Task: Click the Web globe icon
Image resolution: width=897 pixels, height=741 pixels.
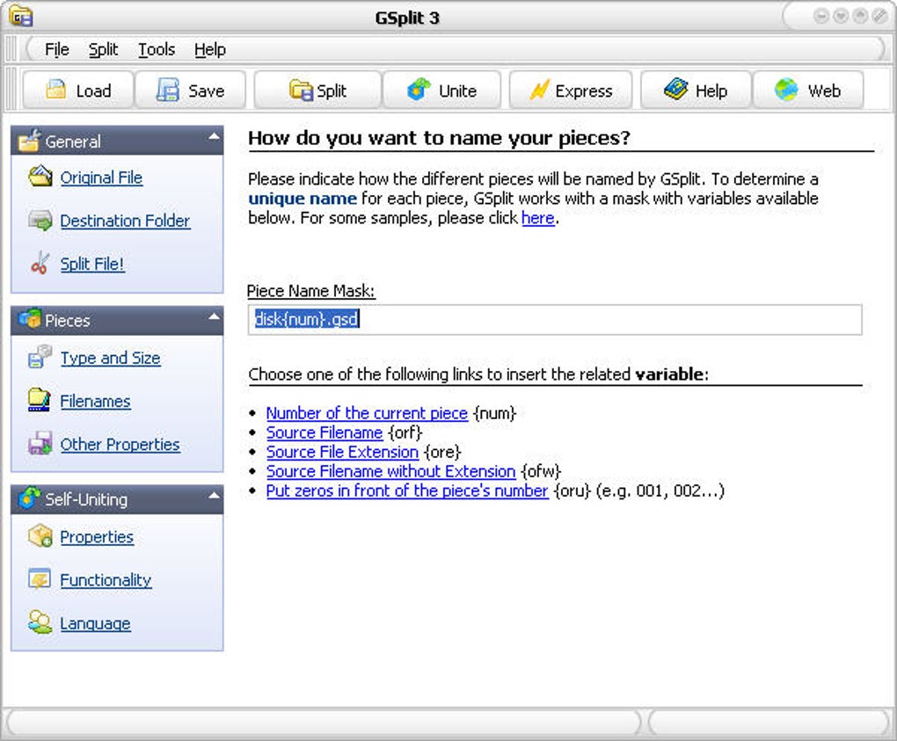Action: (787, 90)
